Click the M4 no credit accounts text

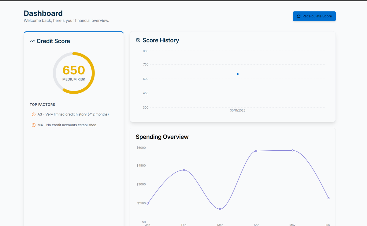click(x=67, y=125)
